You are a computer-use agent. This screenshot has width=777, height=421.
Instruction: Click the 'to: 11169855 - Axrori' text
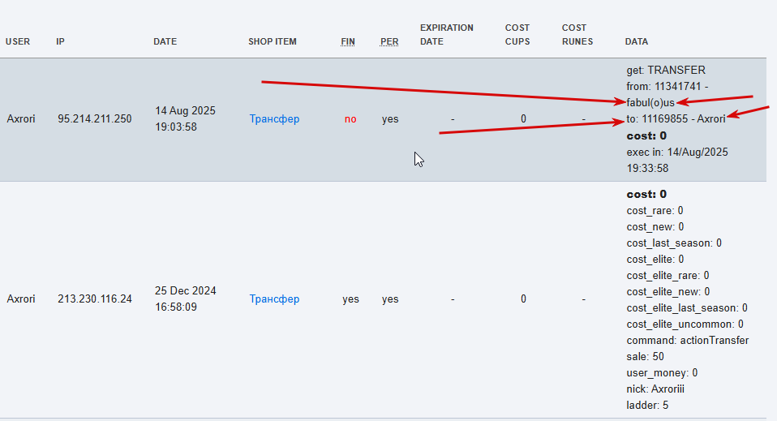676,119
